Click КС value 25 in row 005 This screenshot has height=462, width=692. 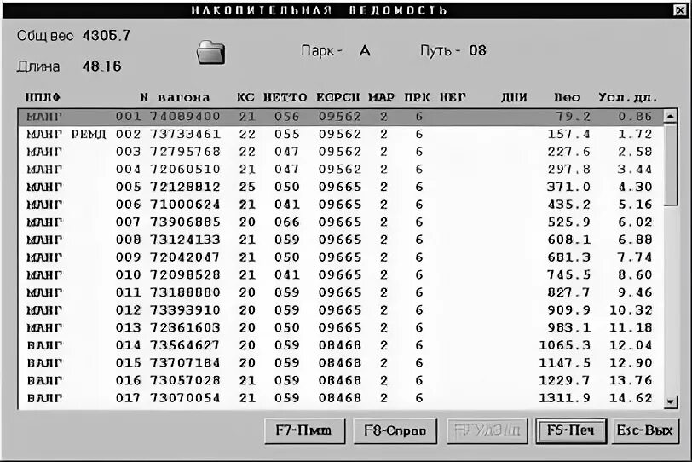247,187
